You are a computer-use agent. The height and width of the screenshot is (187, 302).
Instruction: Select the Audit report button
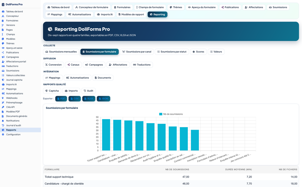tap(89, 91)
